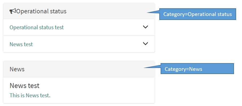
Task: Click the word 'test' in 'This is News test.'
Action: click(45, 95)
